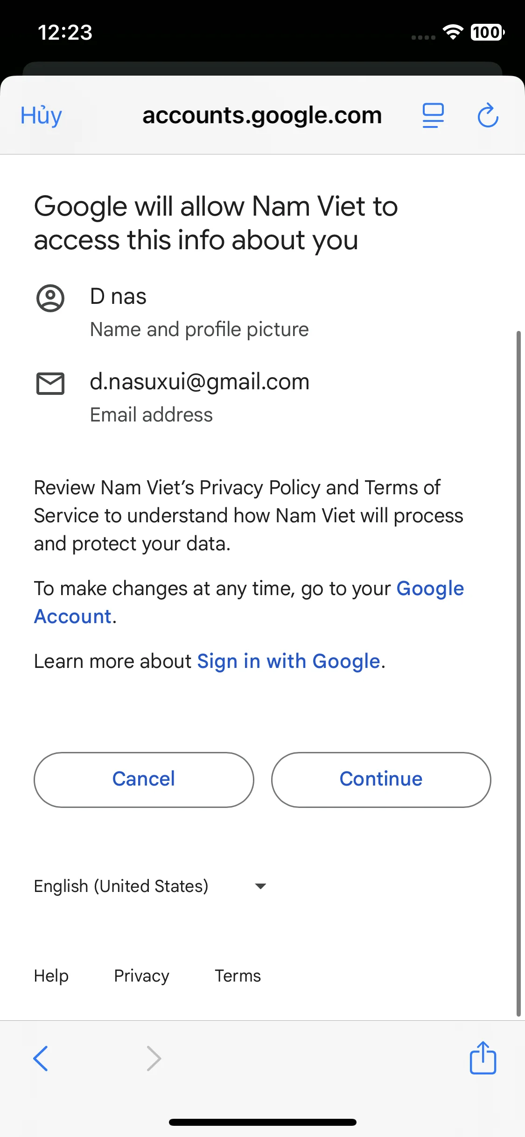Click the page vertical scrollbar
Image resolution: width=525 pixels, height=1137 pixels.
(x=518, y=672)
